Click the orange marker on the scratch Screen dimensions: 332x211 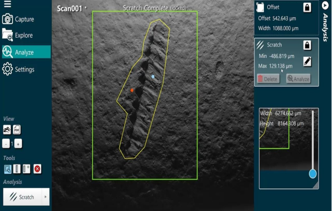pyautogui.click(x=132, y=90)
